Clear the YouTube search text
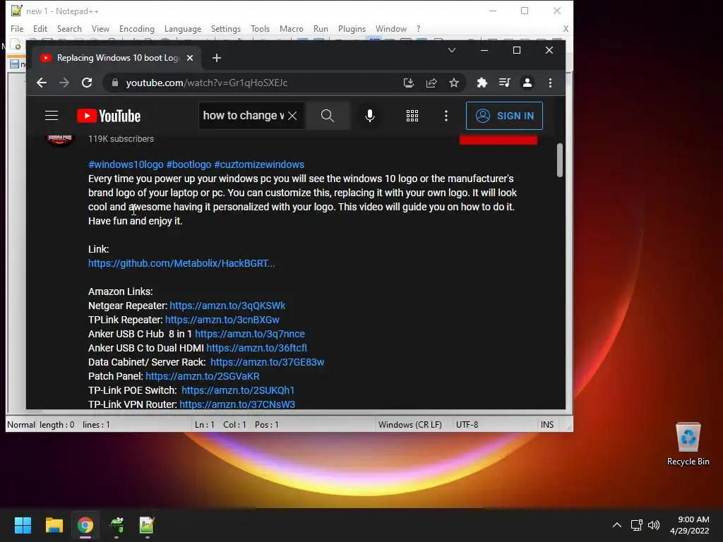 pos(292,116)
